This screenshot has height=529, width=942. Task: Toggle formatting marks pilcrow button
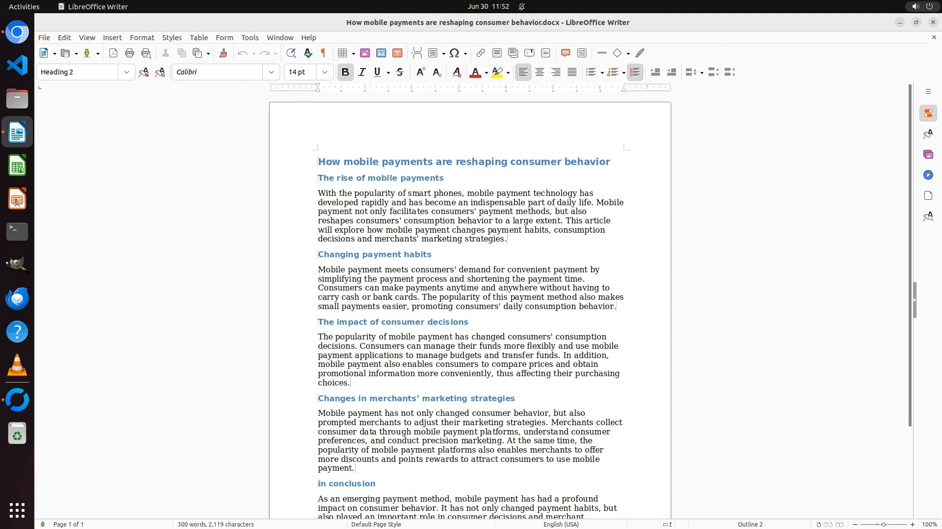(x=323, y=53)
